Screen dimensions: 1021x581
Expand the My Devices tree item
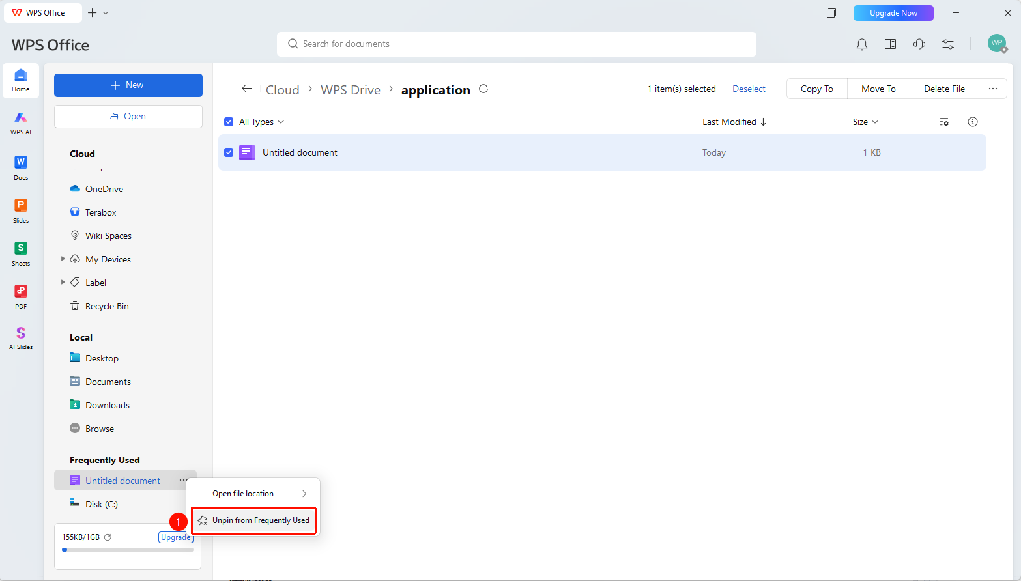63,259
